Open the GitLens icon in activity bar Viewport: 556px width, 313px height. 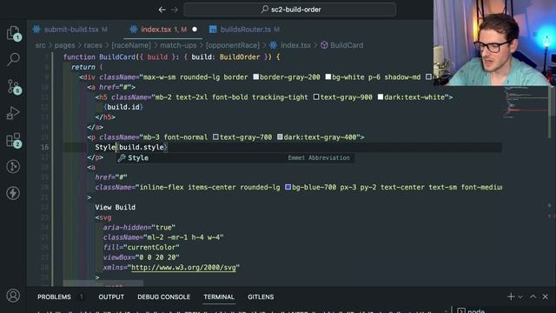pyautogui.click(x=13, y=166)
